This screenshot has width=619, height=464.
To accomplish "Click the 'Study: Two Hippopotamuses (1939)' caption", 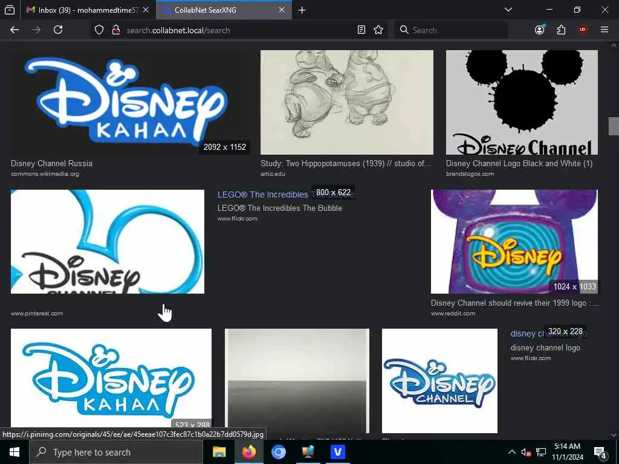I will click(345, 163).
